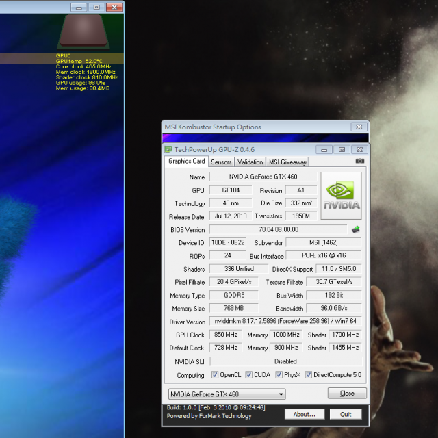Image resolution: width=438 pixels, height=438 pixels.
Task: Click the Name field NVIDIA GeForce GTX 460
Action: (x=263, y=177)
